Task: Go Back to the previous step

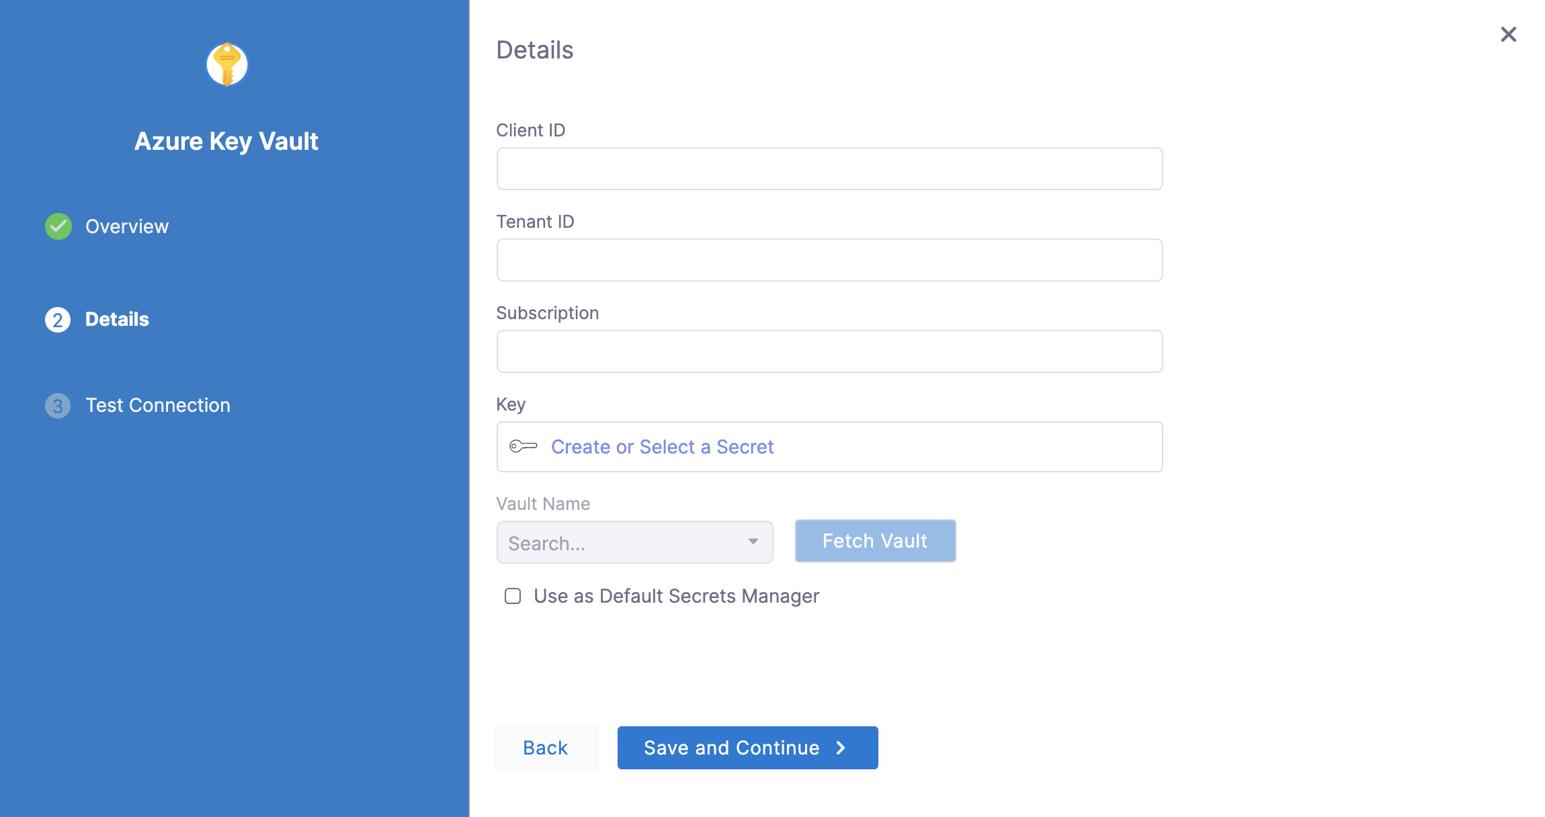Action: [546, 748]
